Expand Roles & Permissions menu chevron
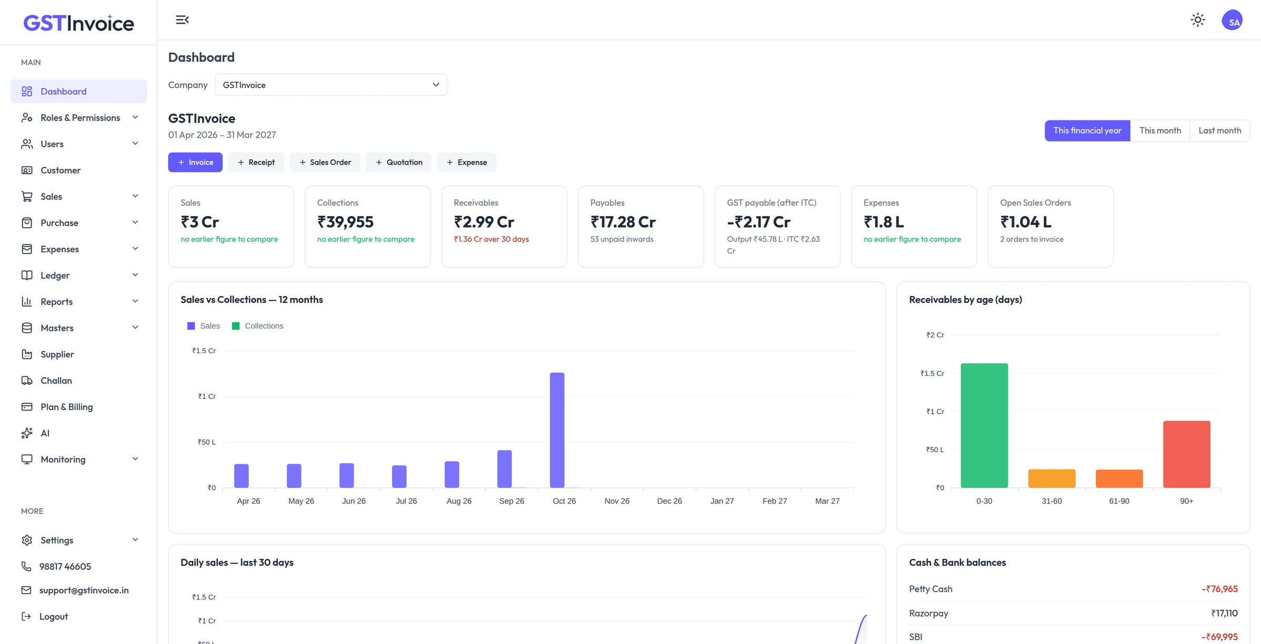Viewport: 1261px width, 644px height. [x=135, y=117]
